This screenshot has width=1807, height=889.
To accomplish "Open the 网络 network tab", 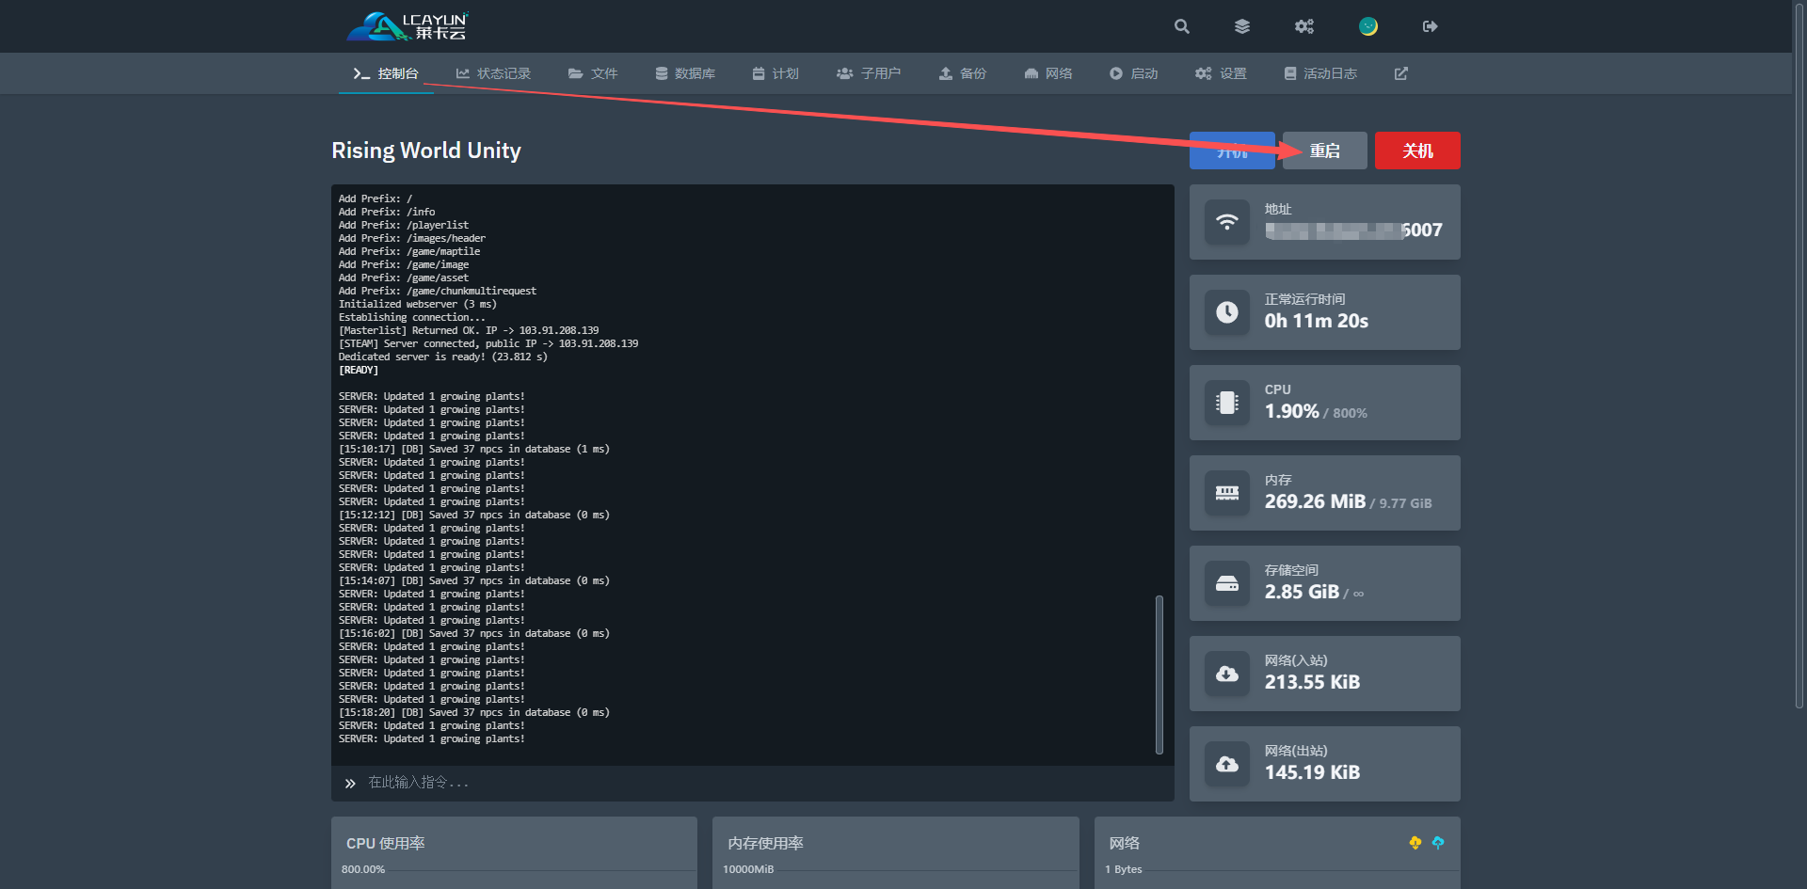I will click(x=1048, y=73).
